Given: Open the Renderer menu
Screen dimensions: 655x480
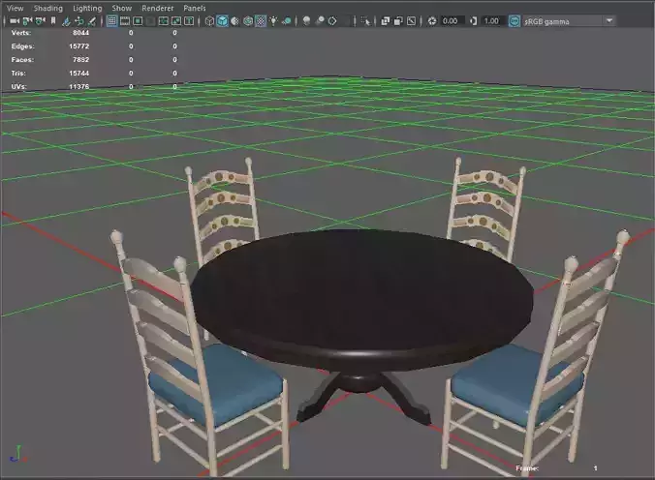Looking at the screenshot, I should tap(158, 8).
